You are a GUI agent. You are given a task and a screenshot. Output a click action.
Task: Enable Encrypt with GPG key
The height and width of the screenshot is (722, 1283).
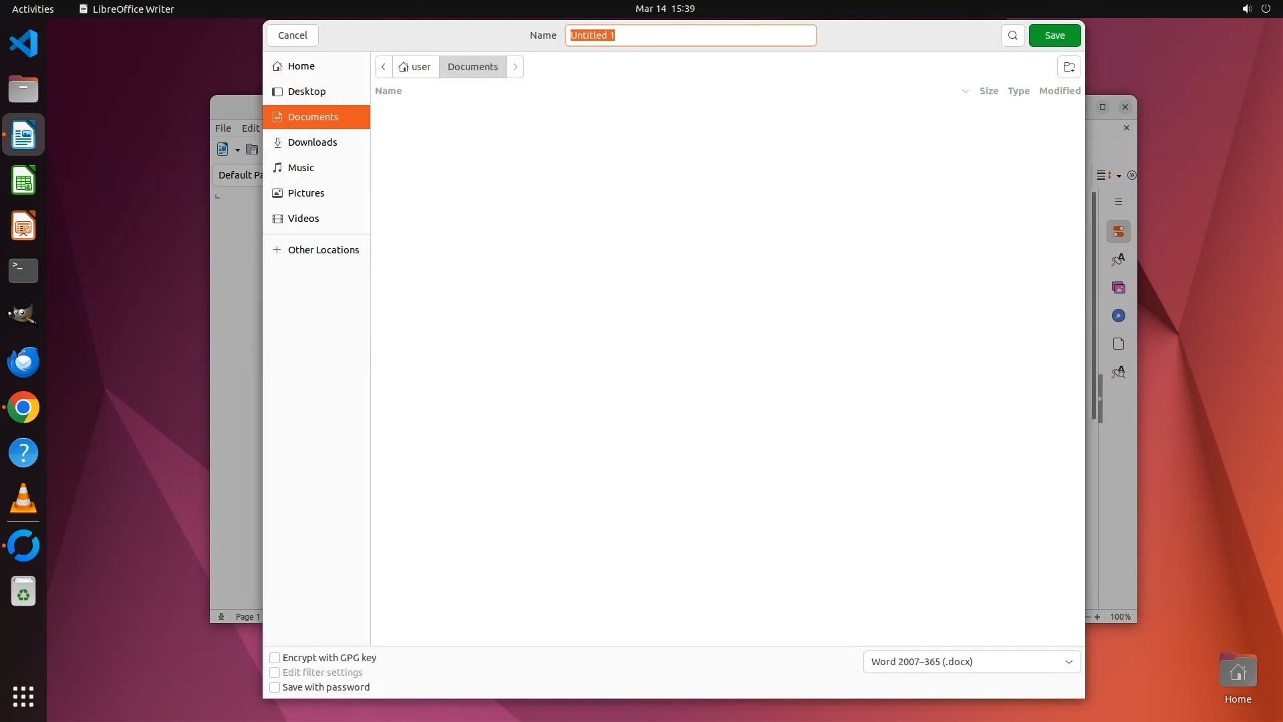coord(275,658)
